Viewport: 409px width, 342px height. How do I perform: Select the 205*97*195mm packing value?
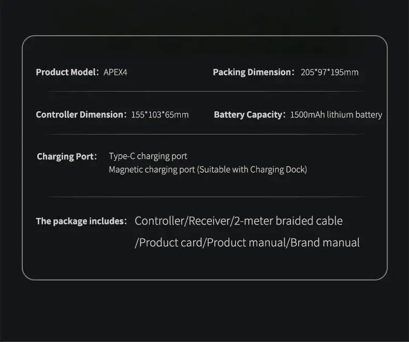click(x=329, y=72)
